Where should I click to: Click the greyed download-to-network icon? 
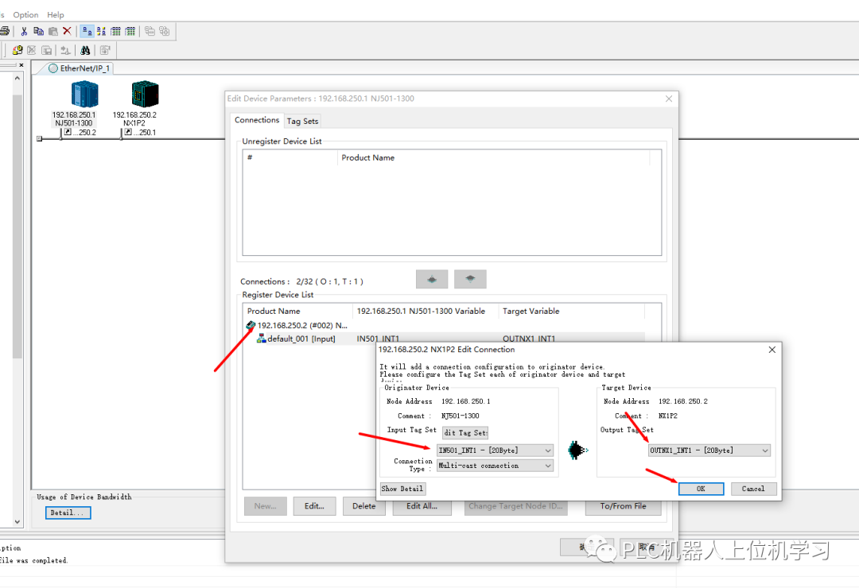click(x=66, y=50)
